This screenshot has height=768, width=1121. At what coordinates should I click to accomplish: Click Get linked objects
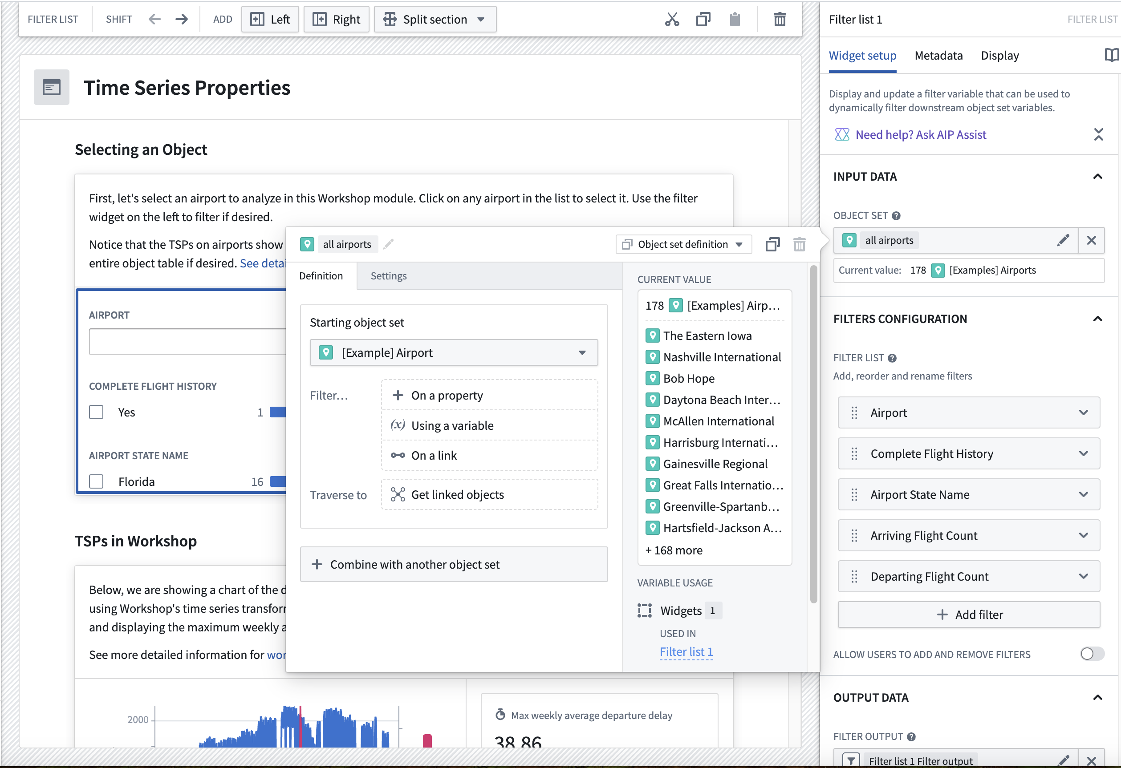489,495
